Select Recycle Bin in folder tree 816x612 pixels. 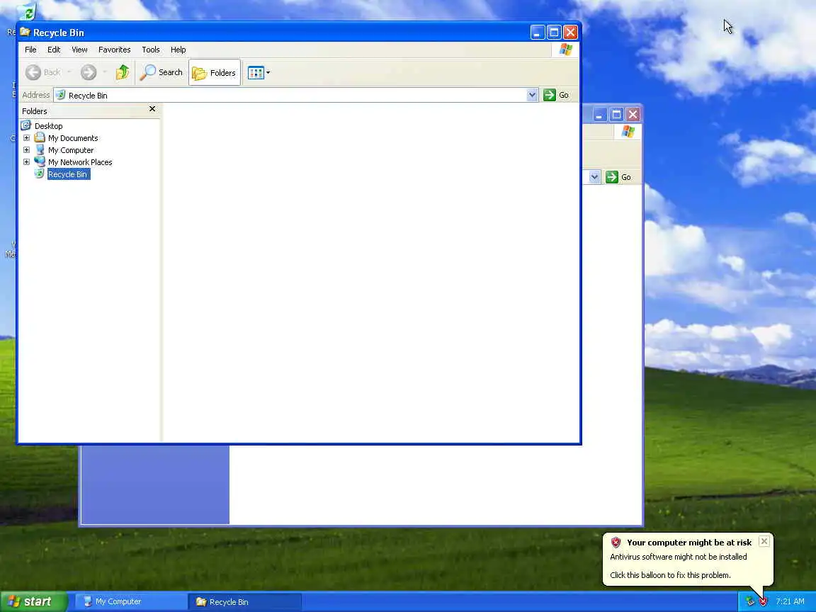68,174
